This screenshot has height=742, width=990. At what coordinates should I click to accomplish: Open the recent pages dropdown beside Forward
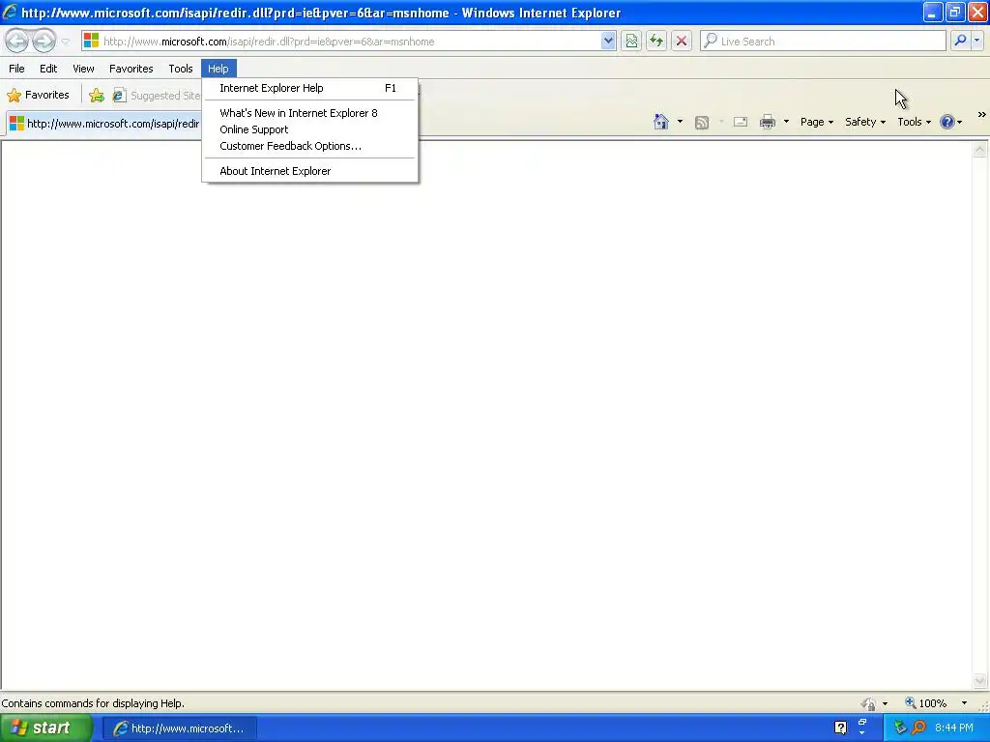[x=65, y=42]
